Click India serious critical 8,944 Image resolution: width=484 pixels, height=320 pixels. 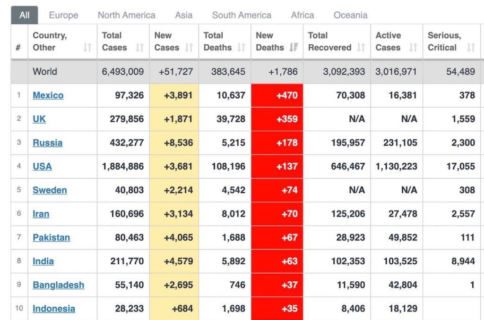(x=463, y=261)
